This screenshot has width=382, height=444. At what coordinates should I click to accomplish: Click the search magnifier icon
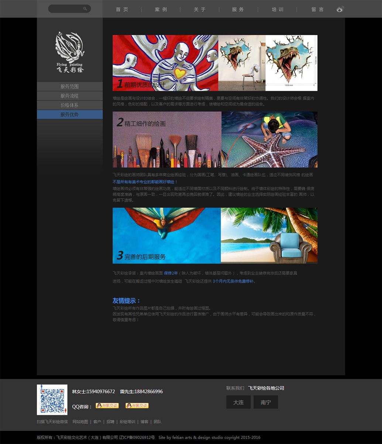85,9
